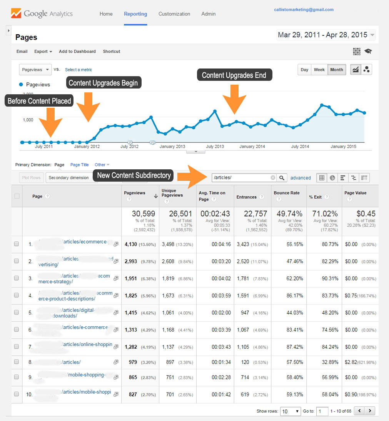
Task: Expand the Show rows dropdown
Action: click(290, 411)
